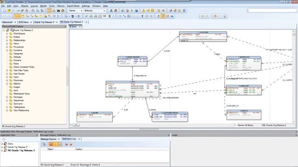Viewport: 298px width, 167px height.
Task: Open the Expert Mode menu
Action: click(73, 6)
